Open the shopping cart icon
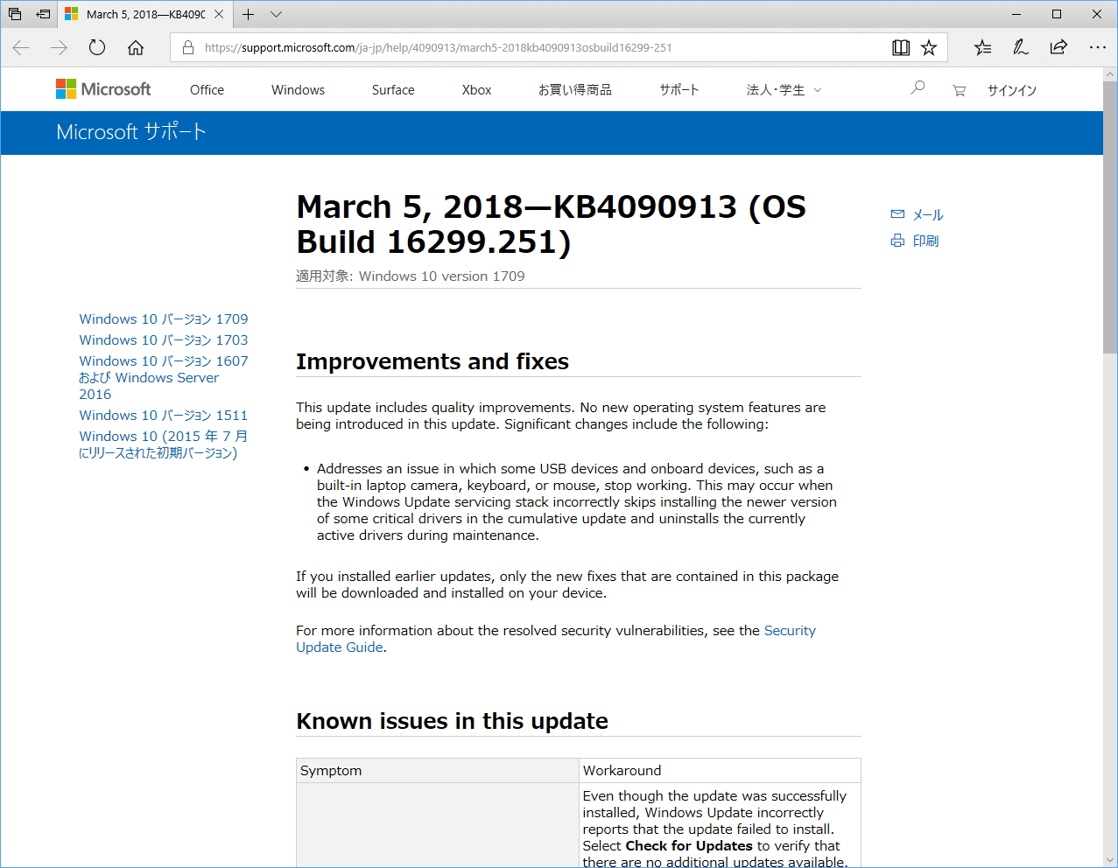 pos(959,89)
